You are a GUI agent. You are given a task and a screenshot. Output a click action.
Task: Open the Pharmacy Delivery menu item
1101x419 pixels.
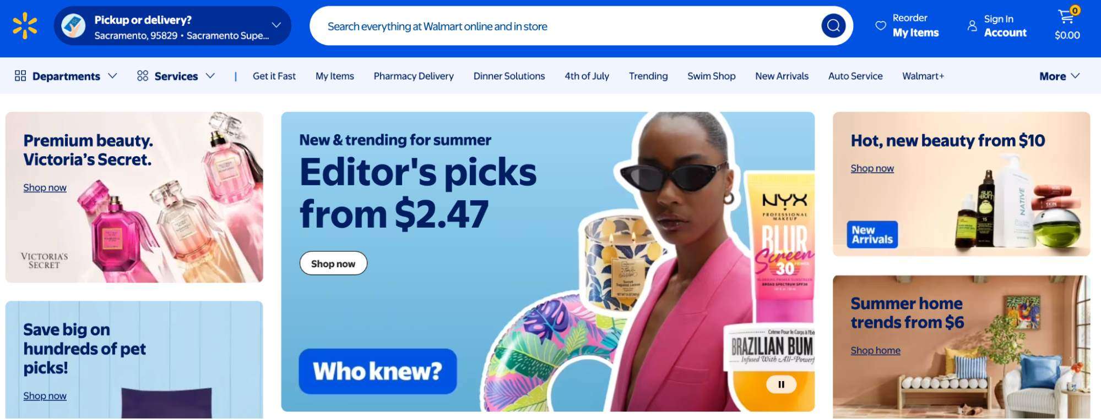coord(414,76)
